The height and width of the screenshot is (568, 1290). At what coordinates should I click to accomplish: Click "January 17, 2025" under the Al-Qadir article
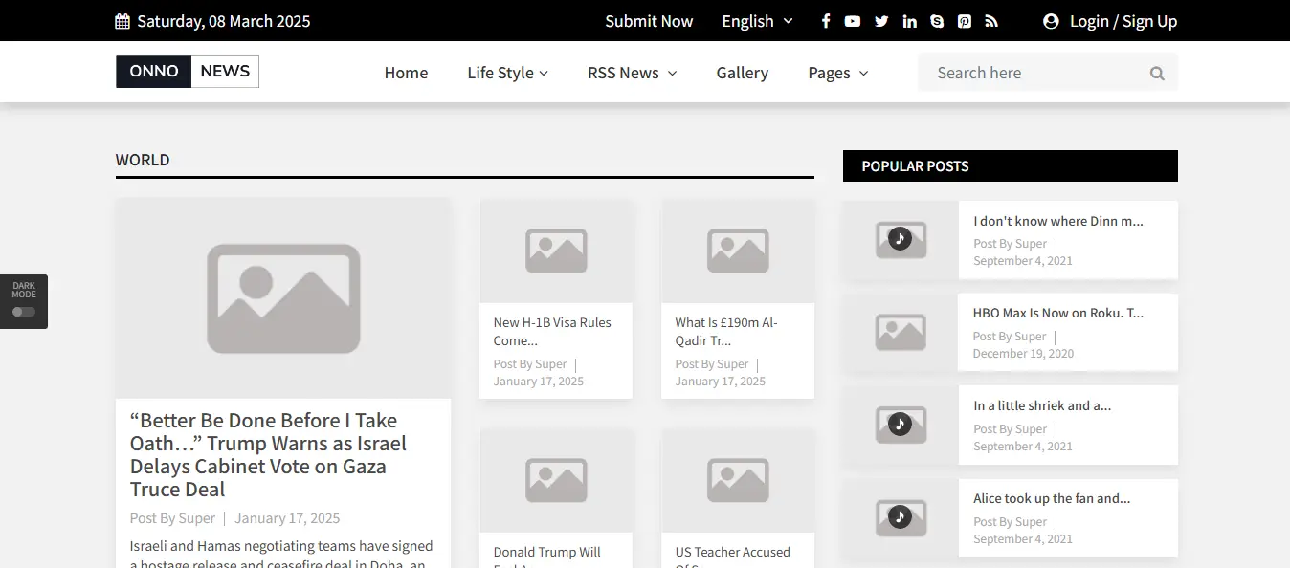(721, 382)
